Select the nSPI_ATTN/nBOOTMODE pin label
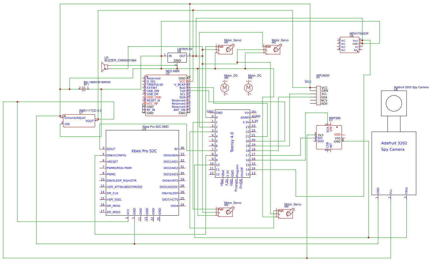 coord(124,187)
